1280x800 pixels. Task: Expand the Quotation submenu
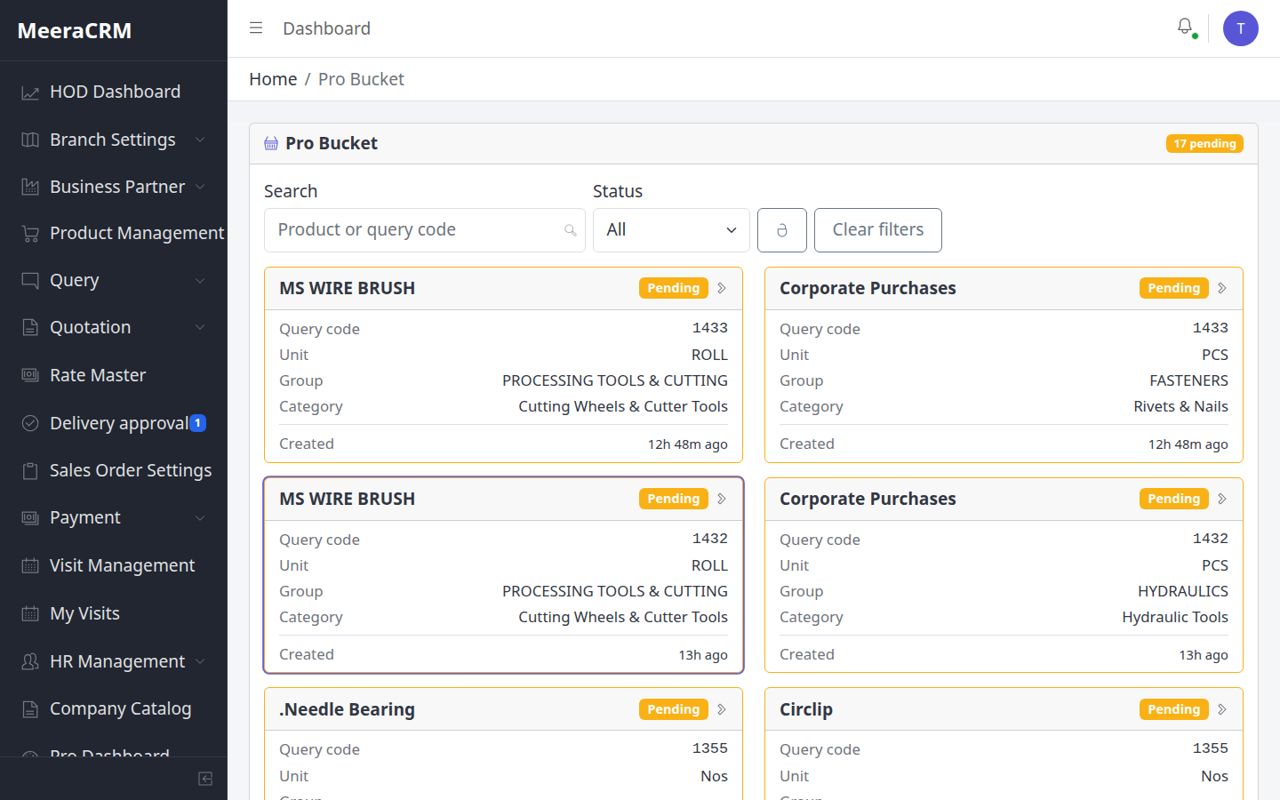coord(200,327)
